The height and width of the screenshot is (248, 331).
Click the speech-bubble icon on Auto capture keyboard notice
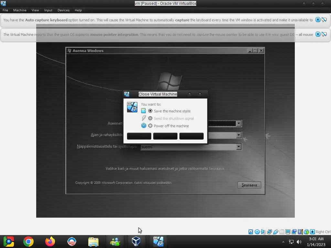coord(324,20)
